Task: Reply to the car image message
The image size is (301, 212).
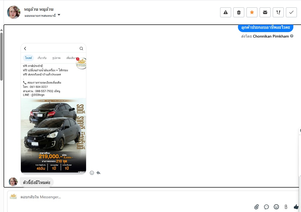Action: [98, 173]
